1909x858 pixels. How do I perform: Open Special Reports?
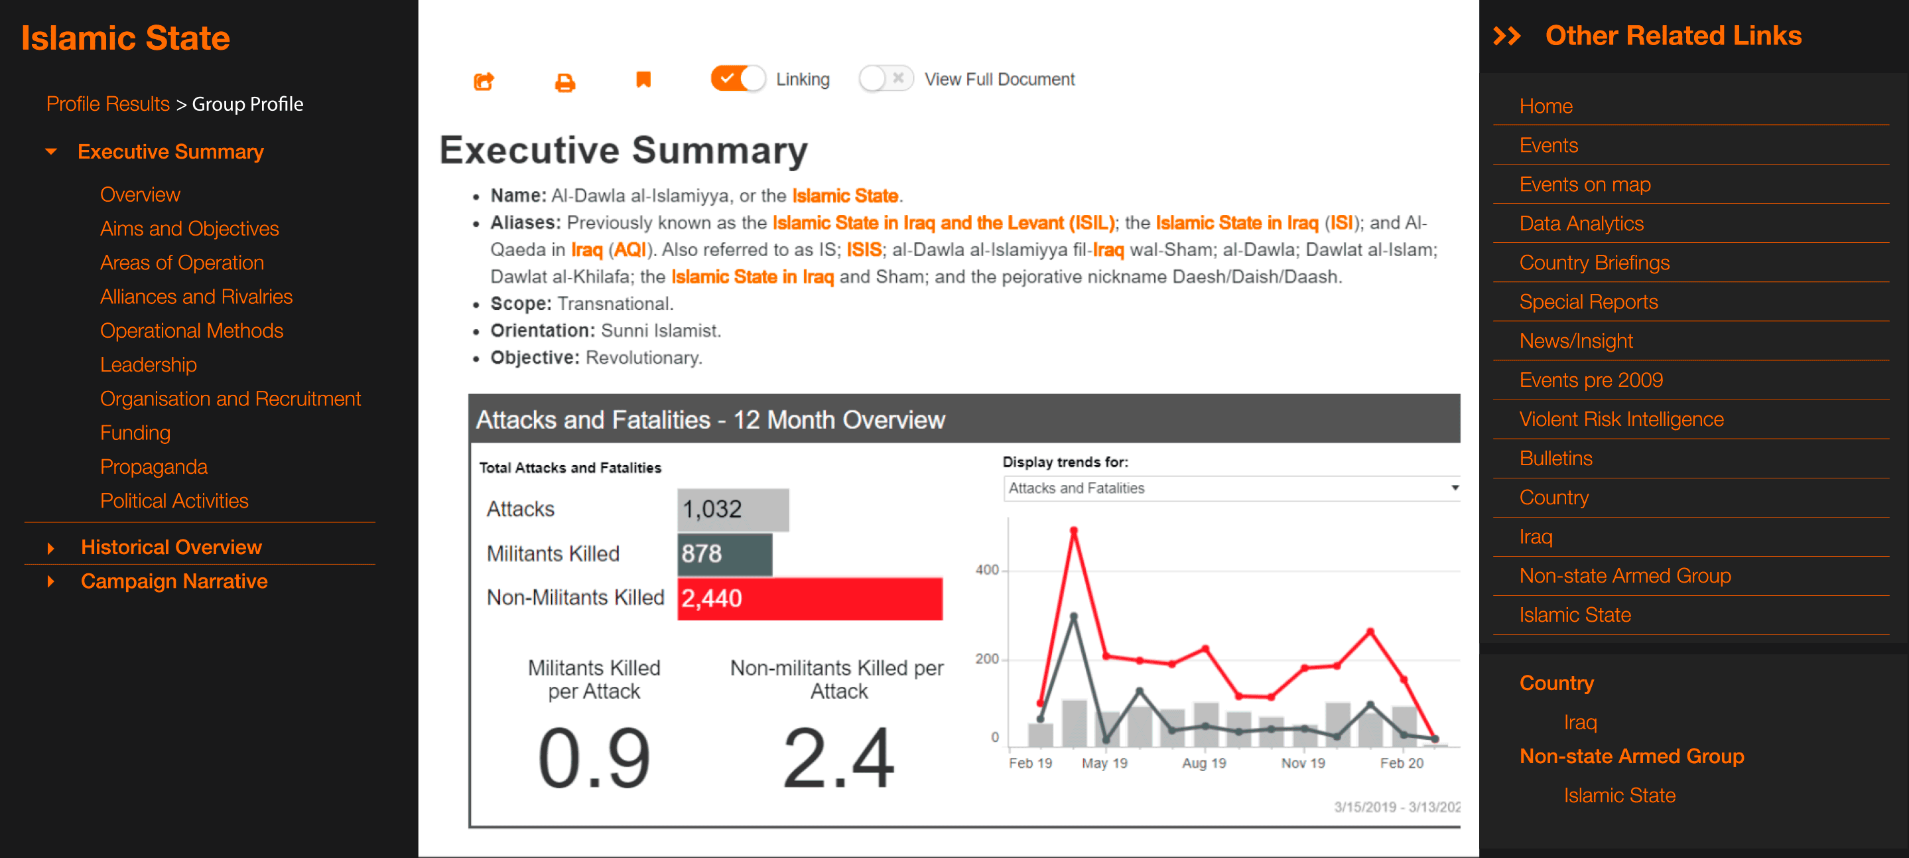[x=1588, y=302]
